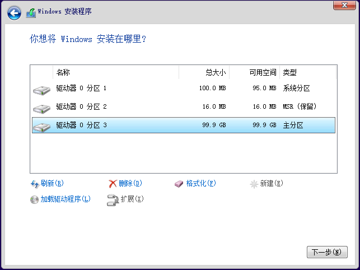The width and height of the screenshot is (360, 270).
Task: Click the Windows setup program icon
Action: 31,13
